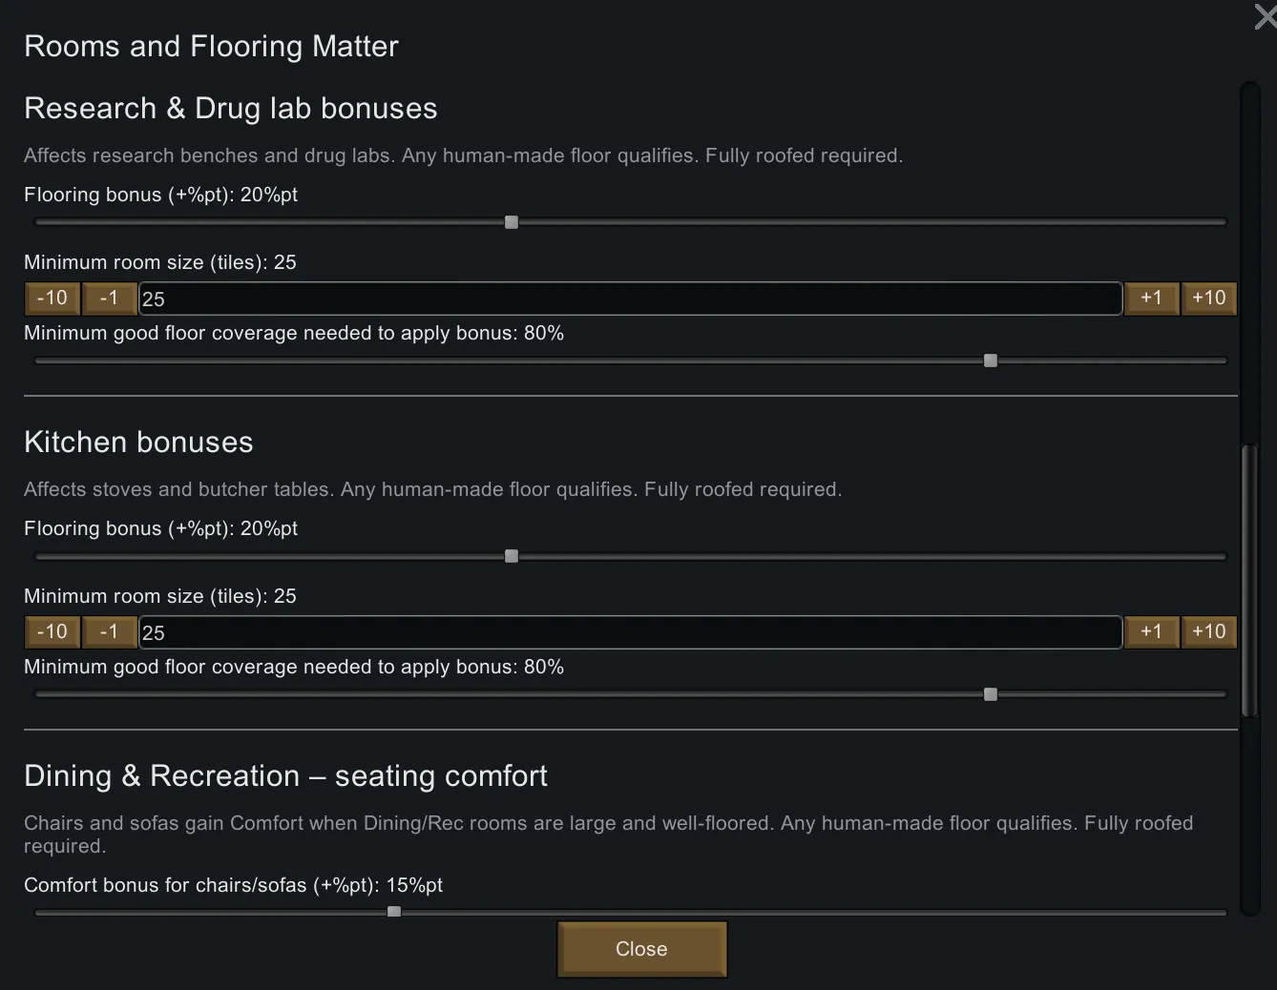Click the Kitchen Flooring bonus slider handle
Image resolution: width=1277 pixels, height=990 pixels.
coord(512,556)
